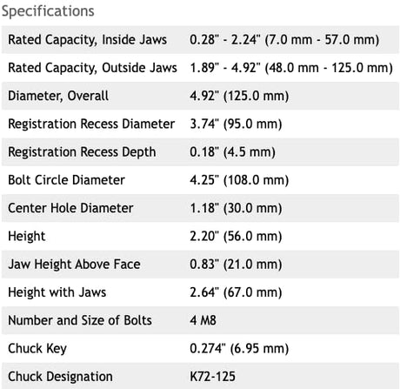Image resolution: width=400 pixels, height=389 pixels.
Task: Select the 4.25" (108.0 mm) value
Action: 239,180
